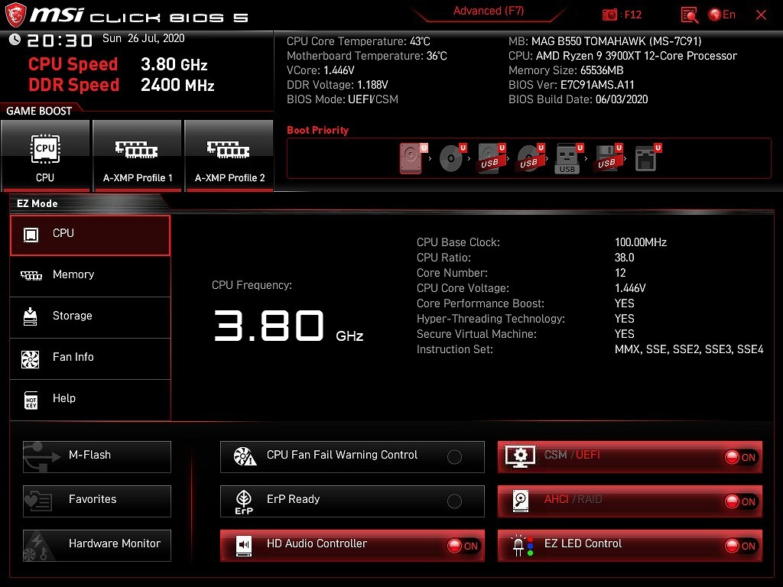Click the CSM/UEFI monitor gear icon
783x587 pixels.
click(520, 456)
